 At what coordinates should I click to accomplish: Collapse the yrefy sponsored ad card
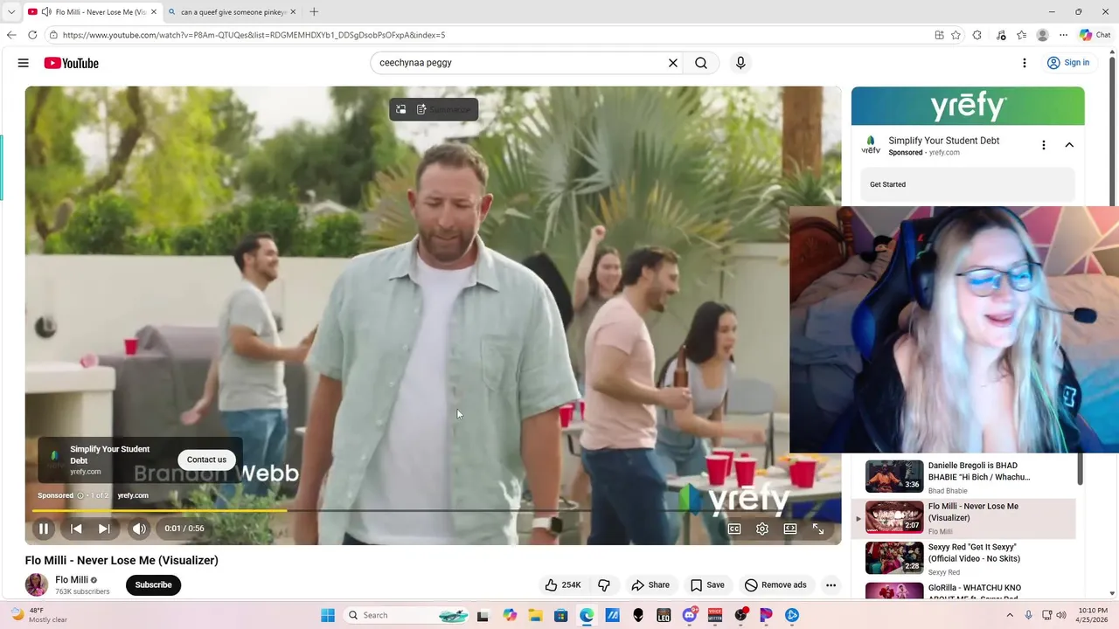(1069, 145)
